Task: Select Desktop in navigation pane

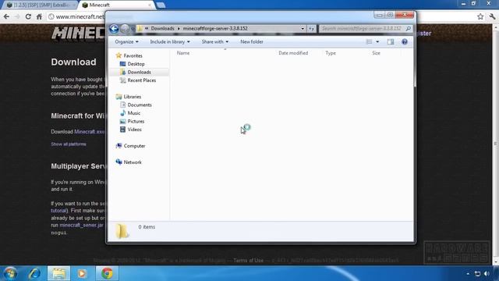Action: click(136, 64)
